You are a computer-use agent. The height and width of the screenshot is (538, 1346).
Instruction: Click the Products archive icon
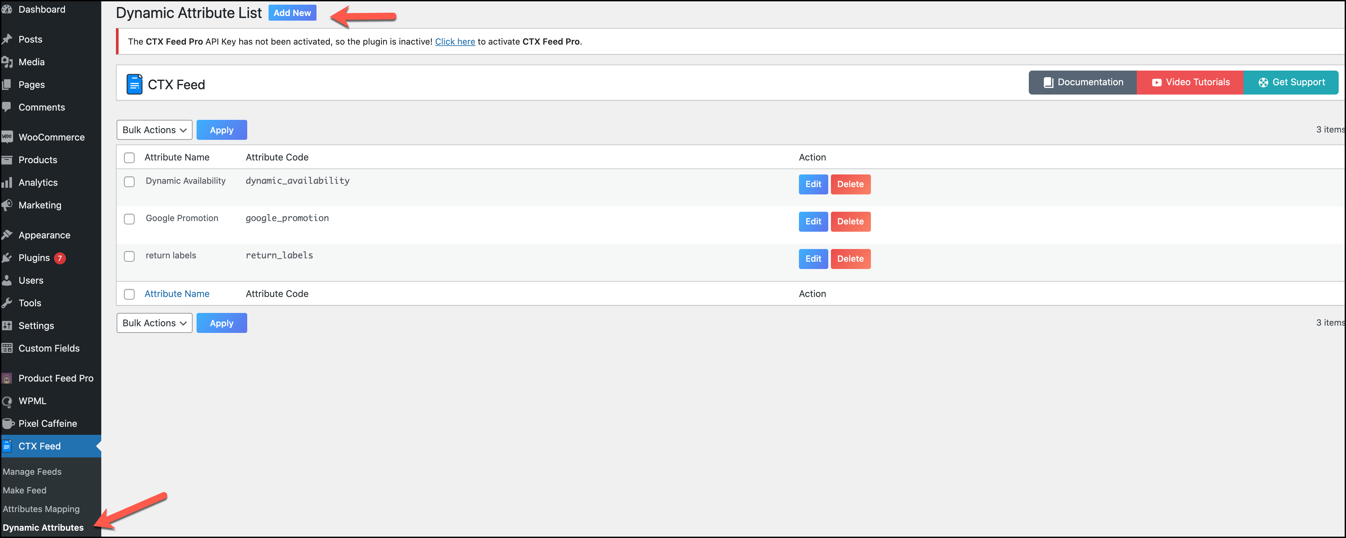tap(7, 160)
